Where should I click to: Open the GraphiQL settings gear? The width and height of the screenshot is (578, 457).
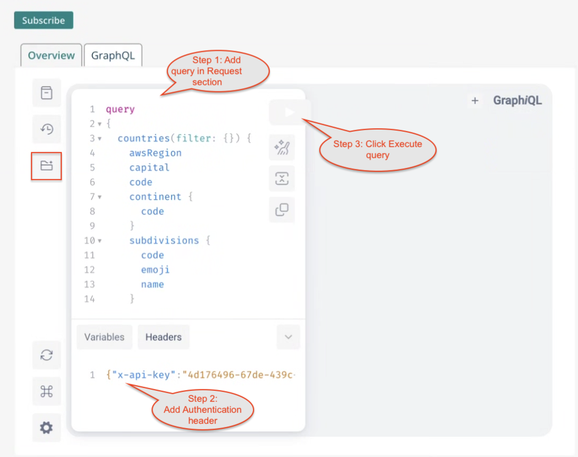click(47, 427)
